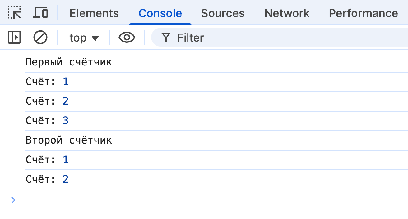Screen dimensions: 408x219
Task: Toggle the device toolbar emulation icon
Action: (x=40, y=13)
